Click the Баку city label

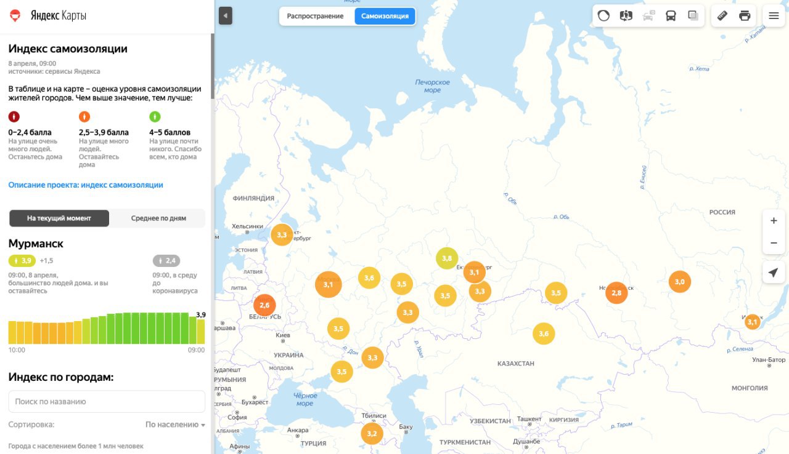(x=406, y=426)
